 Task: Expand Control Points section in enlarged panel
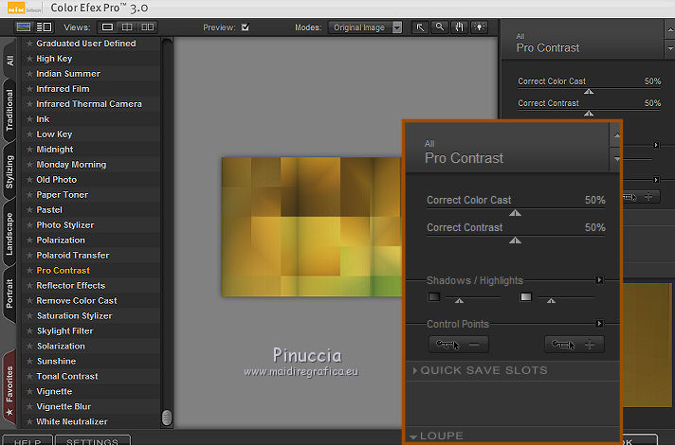(x=599, y=323)
